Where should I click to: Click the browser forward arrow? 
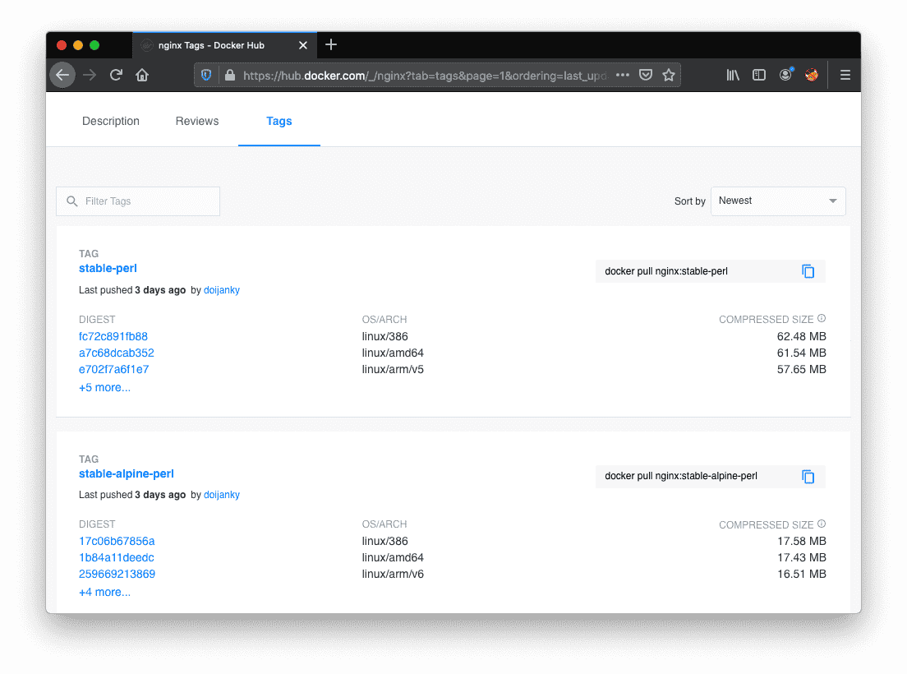[90, 76]
